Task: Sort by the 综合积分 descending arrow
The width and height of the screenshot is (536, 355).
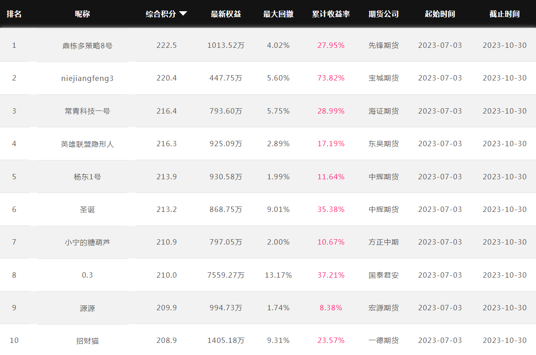Action: click(183, 14)
